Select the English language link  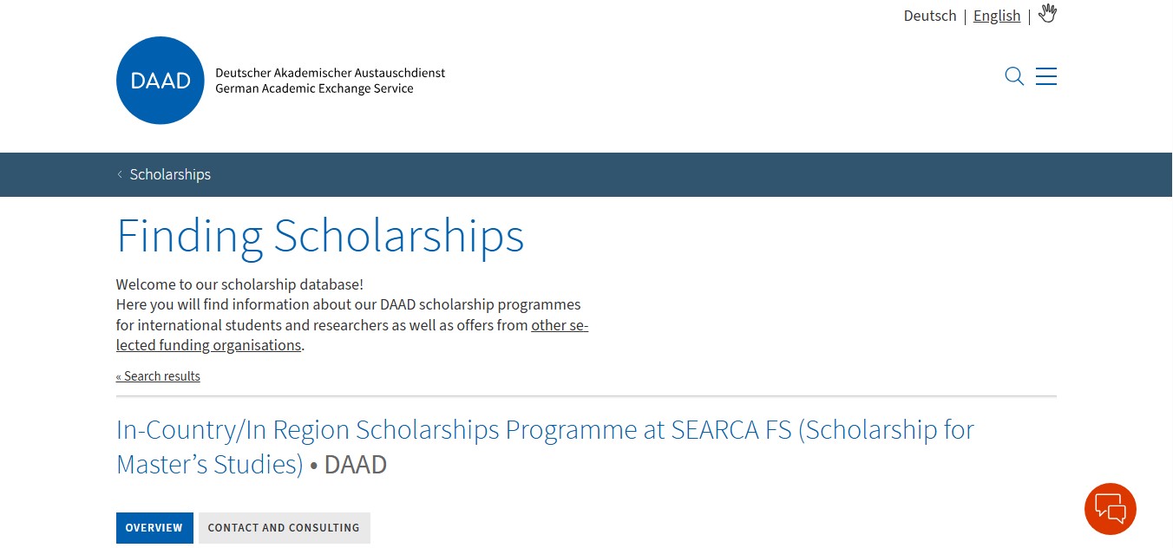(x=996, y=16)
